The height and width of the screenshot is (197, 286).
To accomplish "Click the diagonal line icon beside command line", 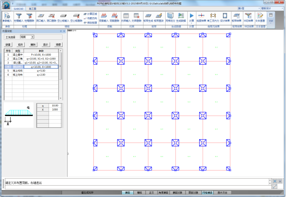I will click(275, 186).
